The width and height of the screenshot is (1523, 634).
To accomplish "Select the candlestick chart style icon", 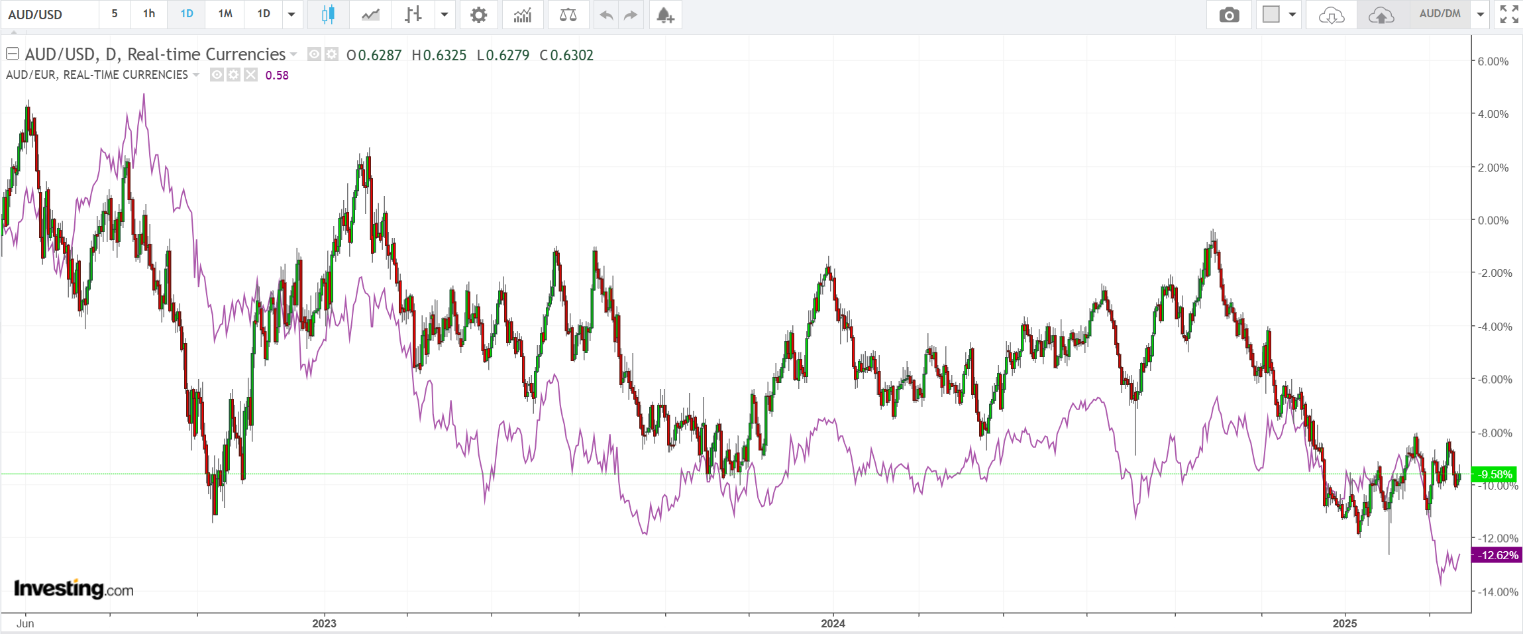I will coord(328,15).
